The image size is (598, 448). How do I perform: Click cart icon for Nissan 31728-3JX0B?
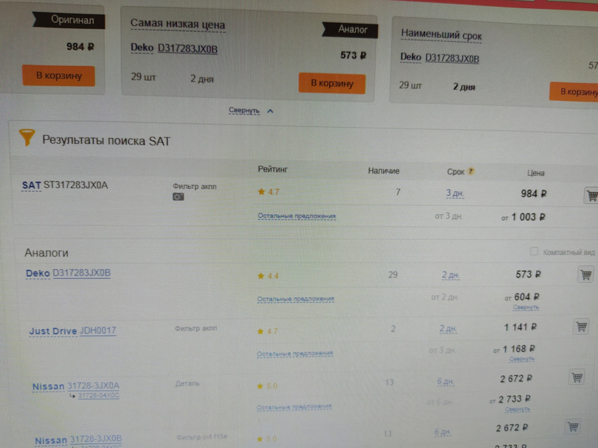[x=573, y=426]
